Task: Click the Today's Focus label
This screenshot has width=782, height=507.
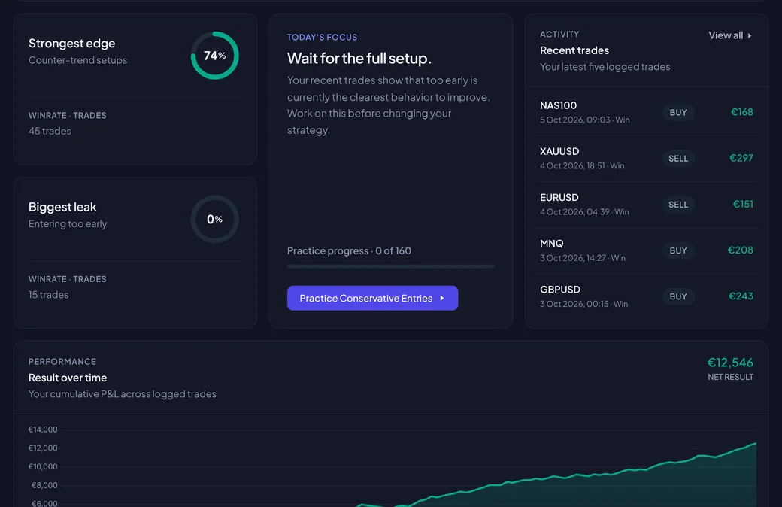Action: click(x=322, y=38)
